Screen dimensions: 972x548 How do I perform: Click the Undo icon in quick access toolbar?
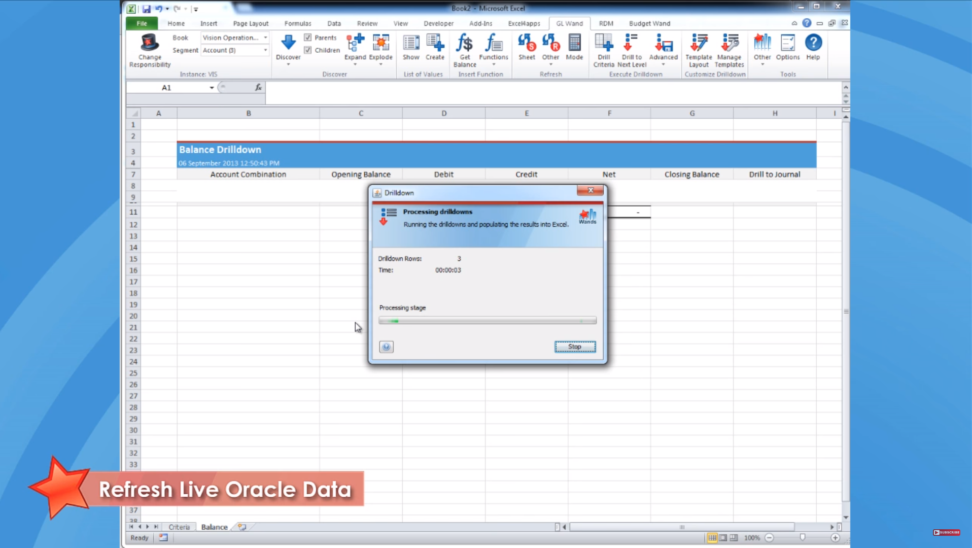coord(159,9)
